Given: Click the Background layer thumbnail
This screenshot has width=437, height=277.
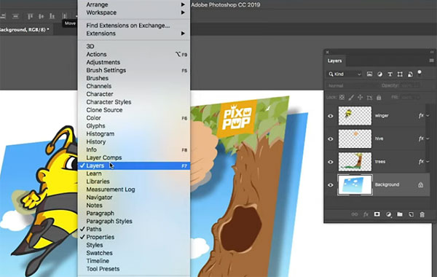Looking at the screenshot, I should tap(355, 184).
